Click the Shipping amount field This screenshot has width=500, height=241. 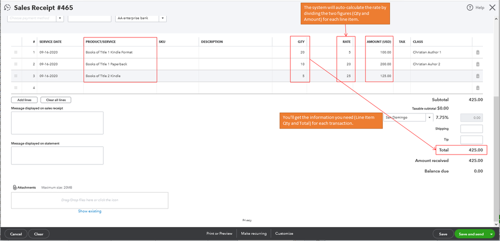coord(471,128)
